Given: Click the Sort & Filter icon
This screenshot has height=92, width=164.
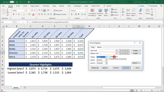Looking at the screenshot, I should 128,10.
